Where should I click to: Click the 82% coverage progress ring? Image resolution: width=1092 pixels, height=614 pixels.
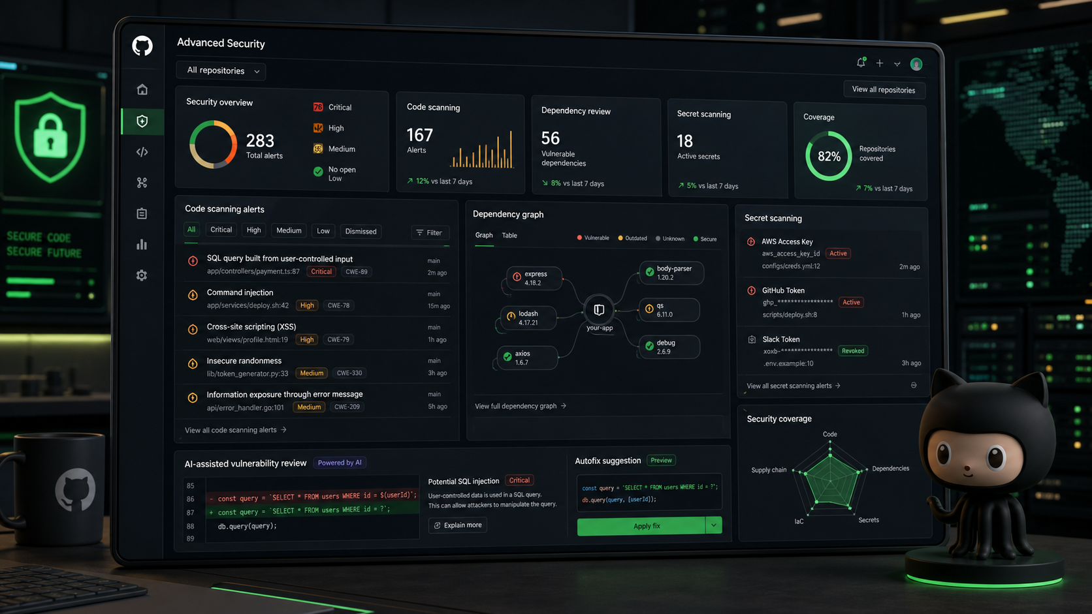click(829, 156)
